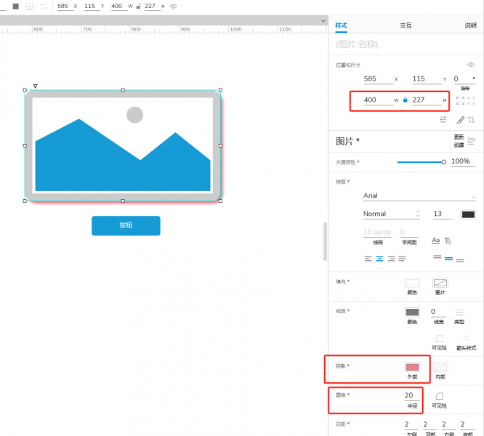Open the corner 可见性 visibility icon
This screenshot has height=436, width=484.
pyautogui.click(x=439, y=396)
